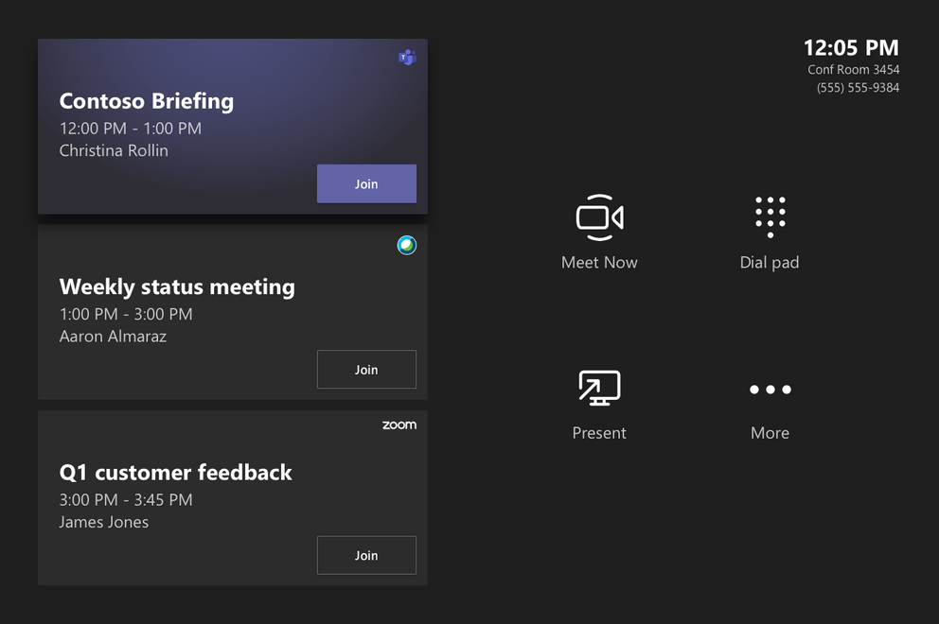Viewport: 939px width, 624px height.
Task: Click organizer name Christina Rollin
Action: pyautogui.click(x=114, y=149)
